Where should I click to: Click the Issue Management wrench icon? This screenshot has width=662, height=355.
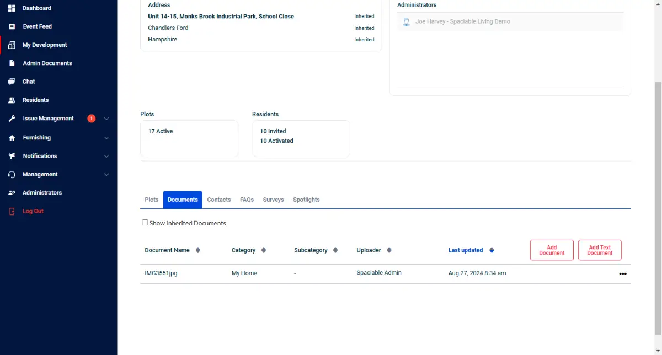coord(12,119)
